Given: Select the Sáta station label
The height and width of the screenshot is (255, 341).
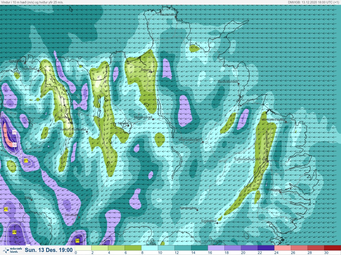Looking at the screenshot, I should pos(28,198).
